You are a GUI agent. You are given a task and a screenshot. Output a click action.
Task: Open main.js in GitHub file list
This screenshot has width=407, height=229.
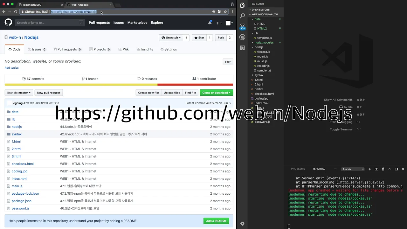coord(17,186)
